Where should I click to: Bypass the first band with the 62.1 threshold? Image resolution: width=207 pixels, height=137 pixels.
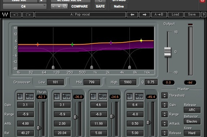30,97
